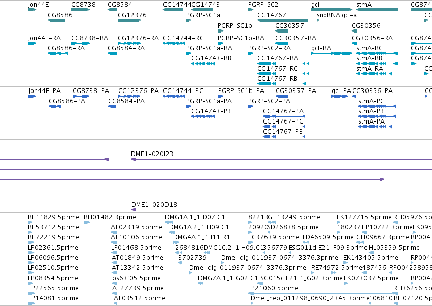The image size is (432, 306).
Task: Click the gcl gene feature
Action: 331,10
